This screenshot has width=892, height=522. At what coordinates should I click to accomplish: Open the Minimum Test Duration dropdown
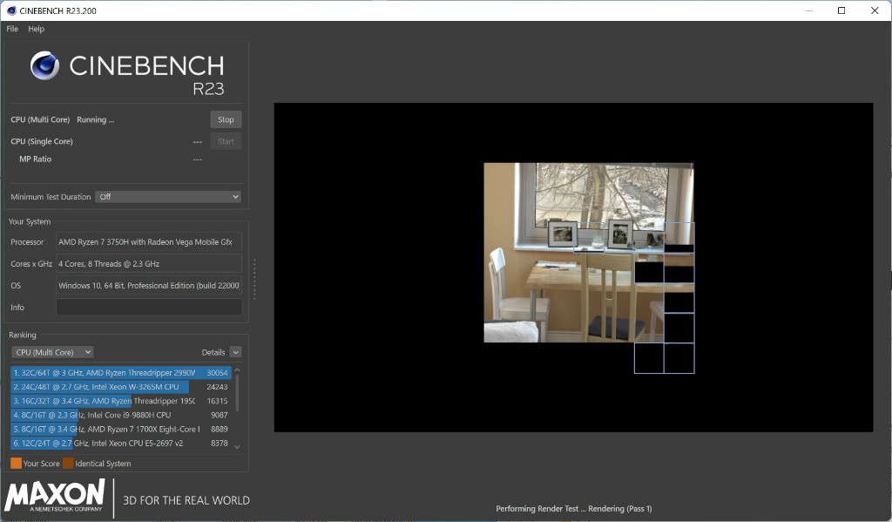[167, 197]
